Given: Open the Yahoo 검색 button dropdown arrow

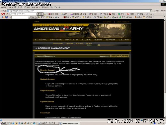Looking at the screenshot, I should pos(42,14).
